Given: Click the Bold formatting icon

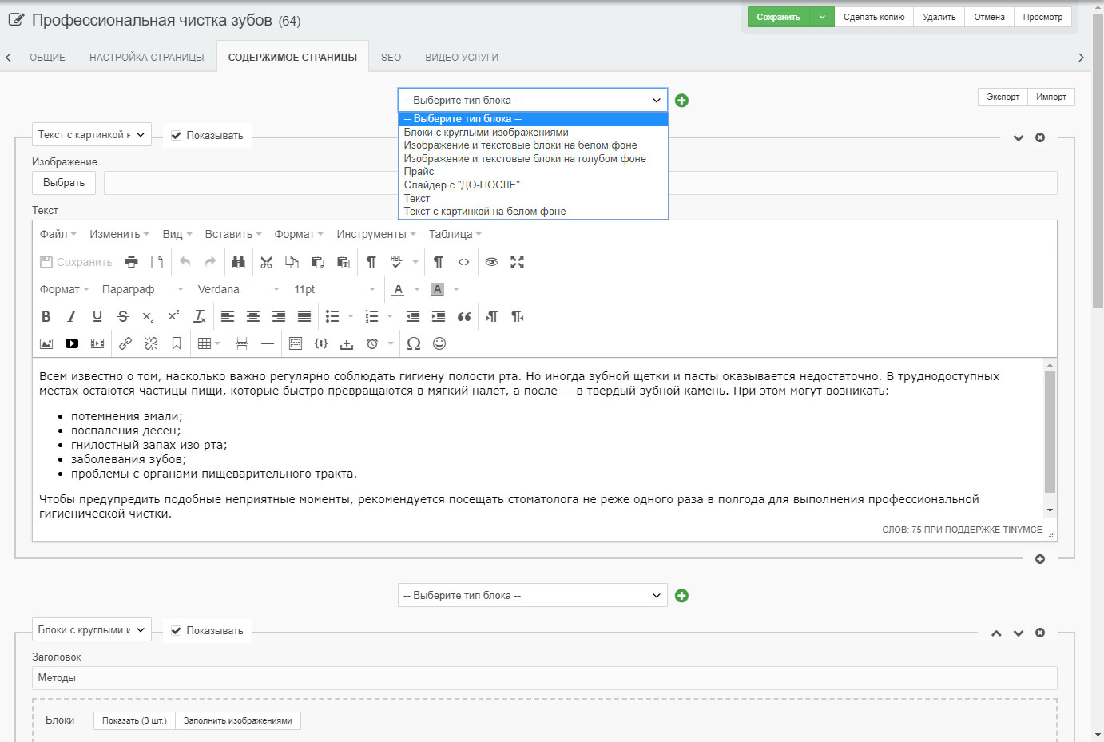Looking at the screenshot, I should tap(46, 316).
